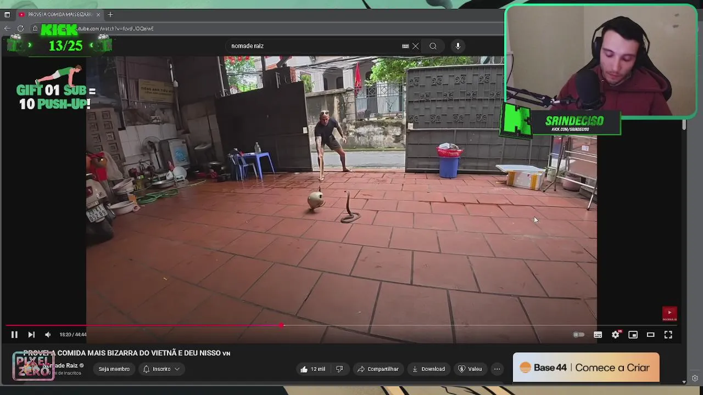Open the Compartilhar share button
703x395 pixels.
point(378,369)
